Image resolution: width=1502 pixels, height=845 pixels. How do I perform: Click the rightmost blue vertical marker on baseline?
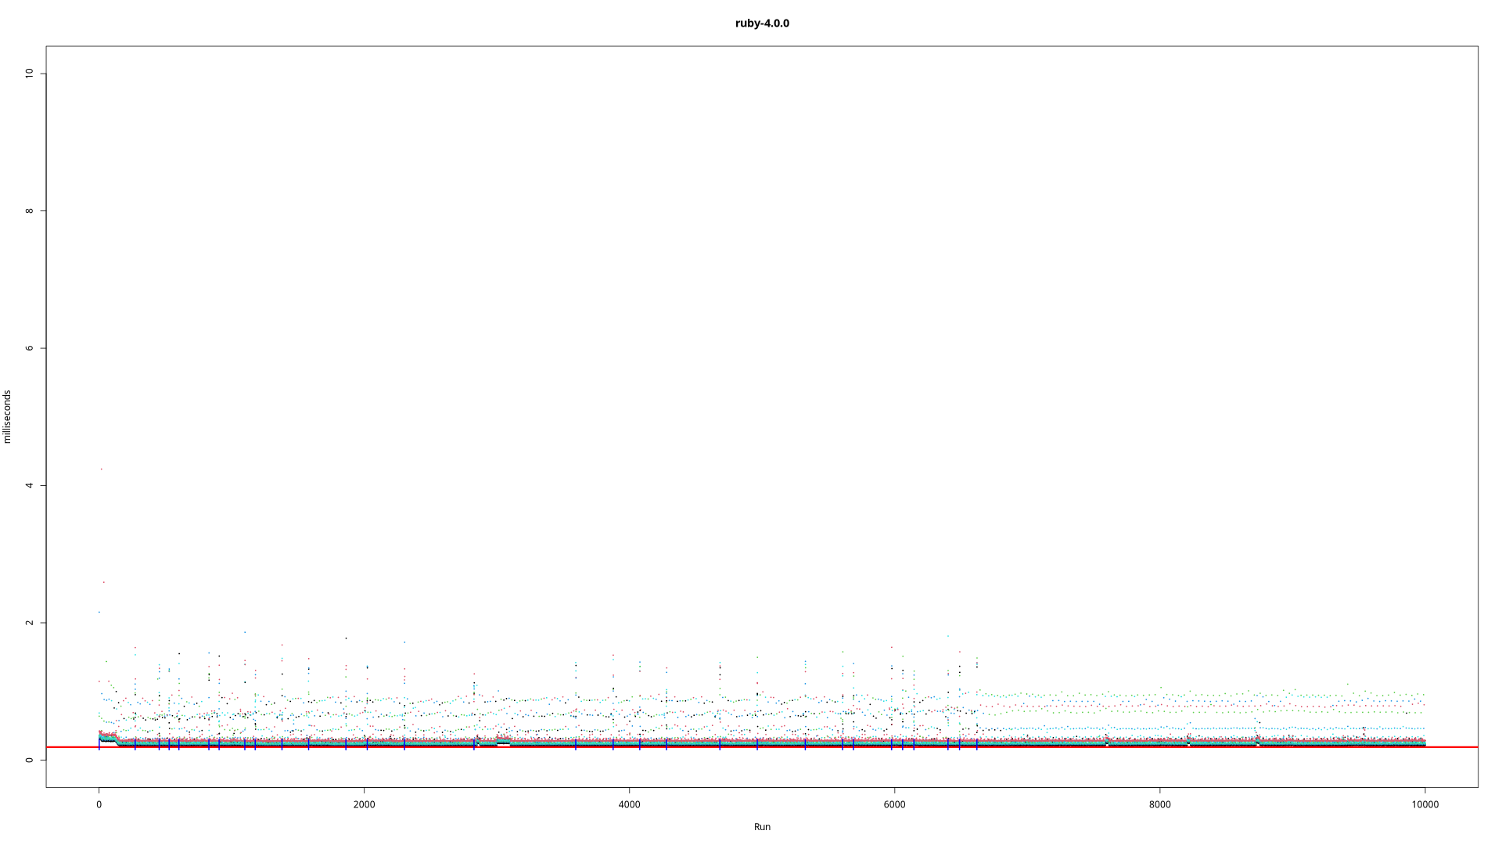click(x=976, y=744)
